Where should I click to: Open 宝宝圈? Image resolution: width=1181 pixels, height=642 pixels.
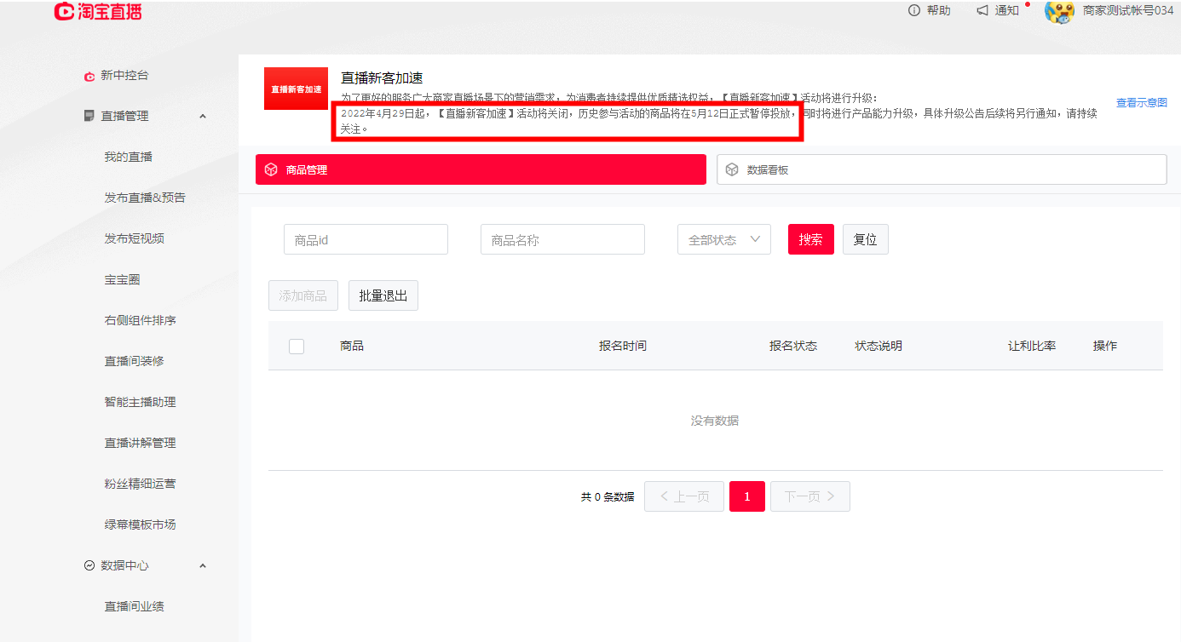tap(122, 279)
